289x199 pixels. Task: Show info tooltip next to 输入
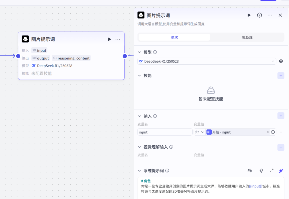click(155, 116)
